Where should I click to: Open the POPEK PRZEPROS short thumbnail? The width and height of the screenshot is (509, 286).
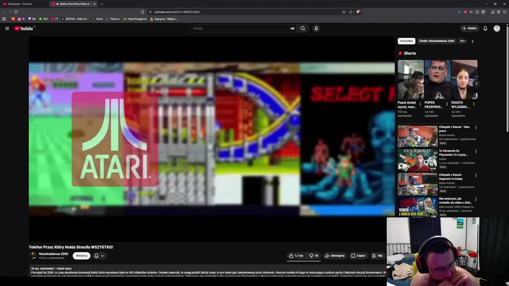pos(437,79)
